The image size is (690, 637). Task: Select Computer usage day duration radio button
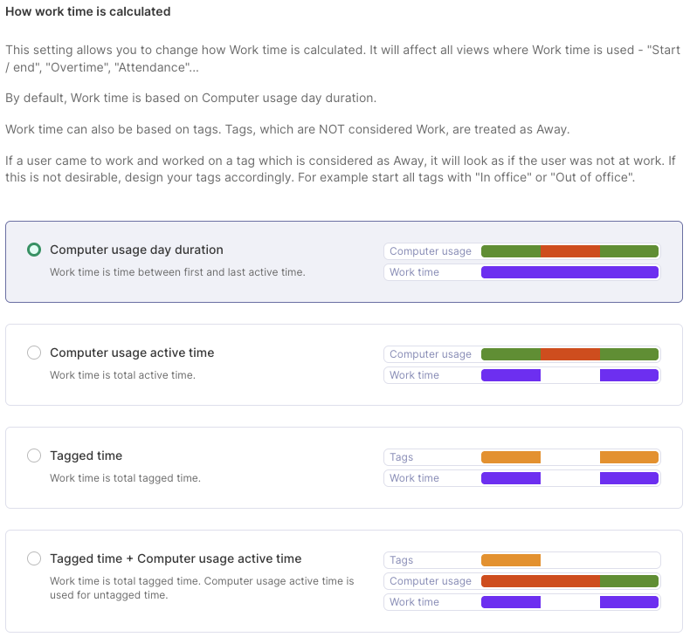[34, 250]
